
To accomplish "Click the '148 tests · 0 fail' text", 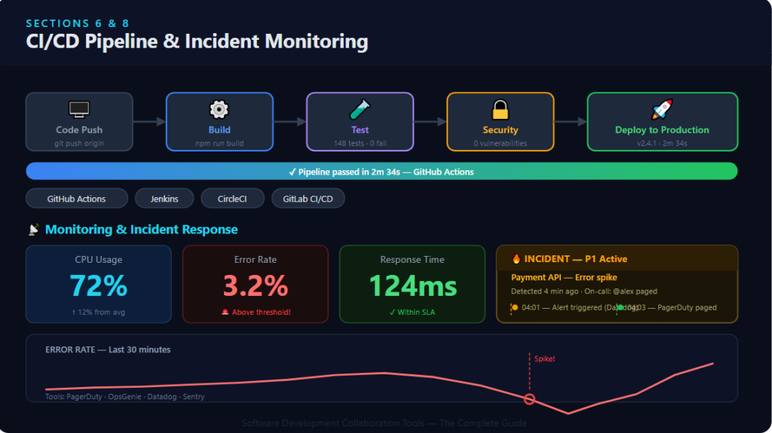I will click(360, 144).
